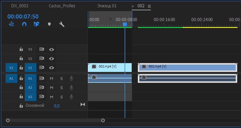241x128 pixels.
Task: Toggle lock on video track V1
Action: [21, 68]
